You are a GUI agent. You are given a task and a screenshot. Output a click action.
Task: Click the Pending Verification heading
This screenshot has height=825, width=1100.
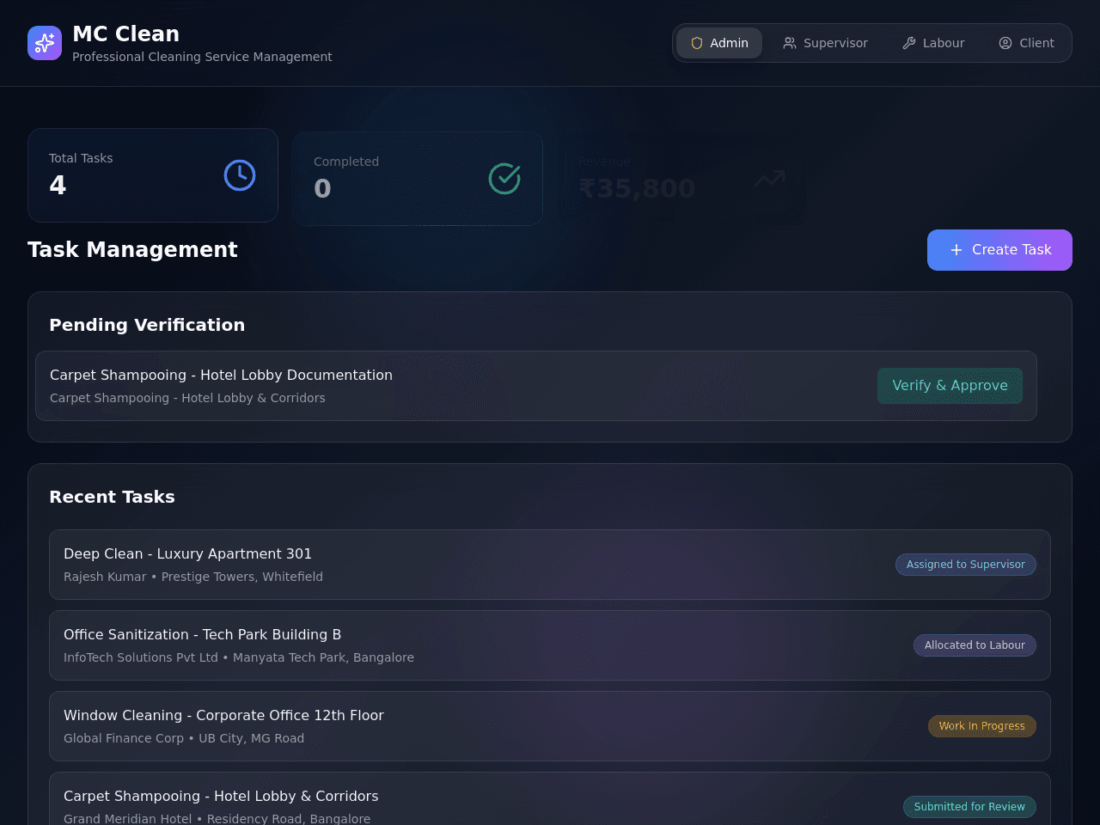pyautogui.click(x=147, y=325)
